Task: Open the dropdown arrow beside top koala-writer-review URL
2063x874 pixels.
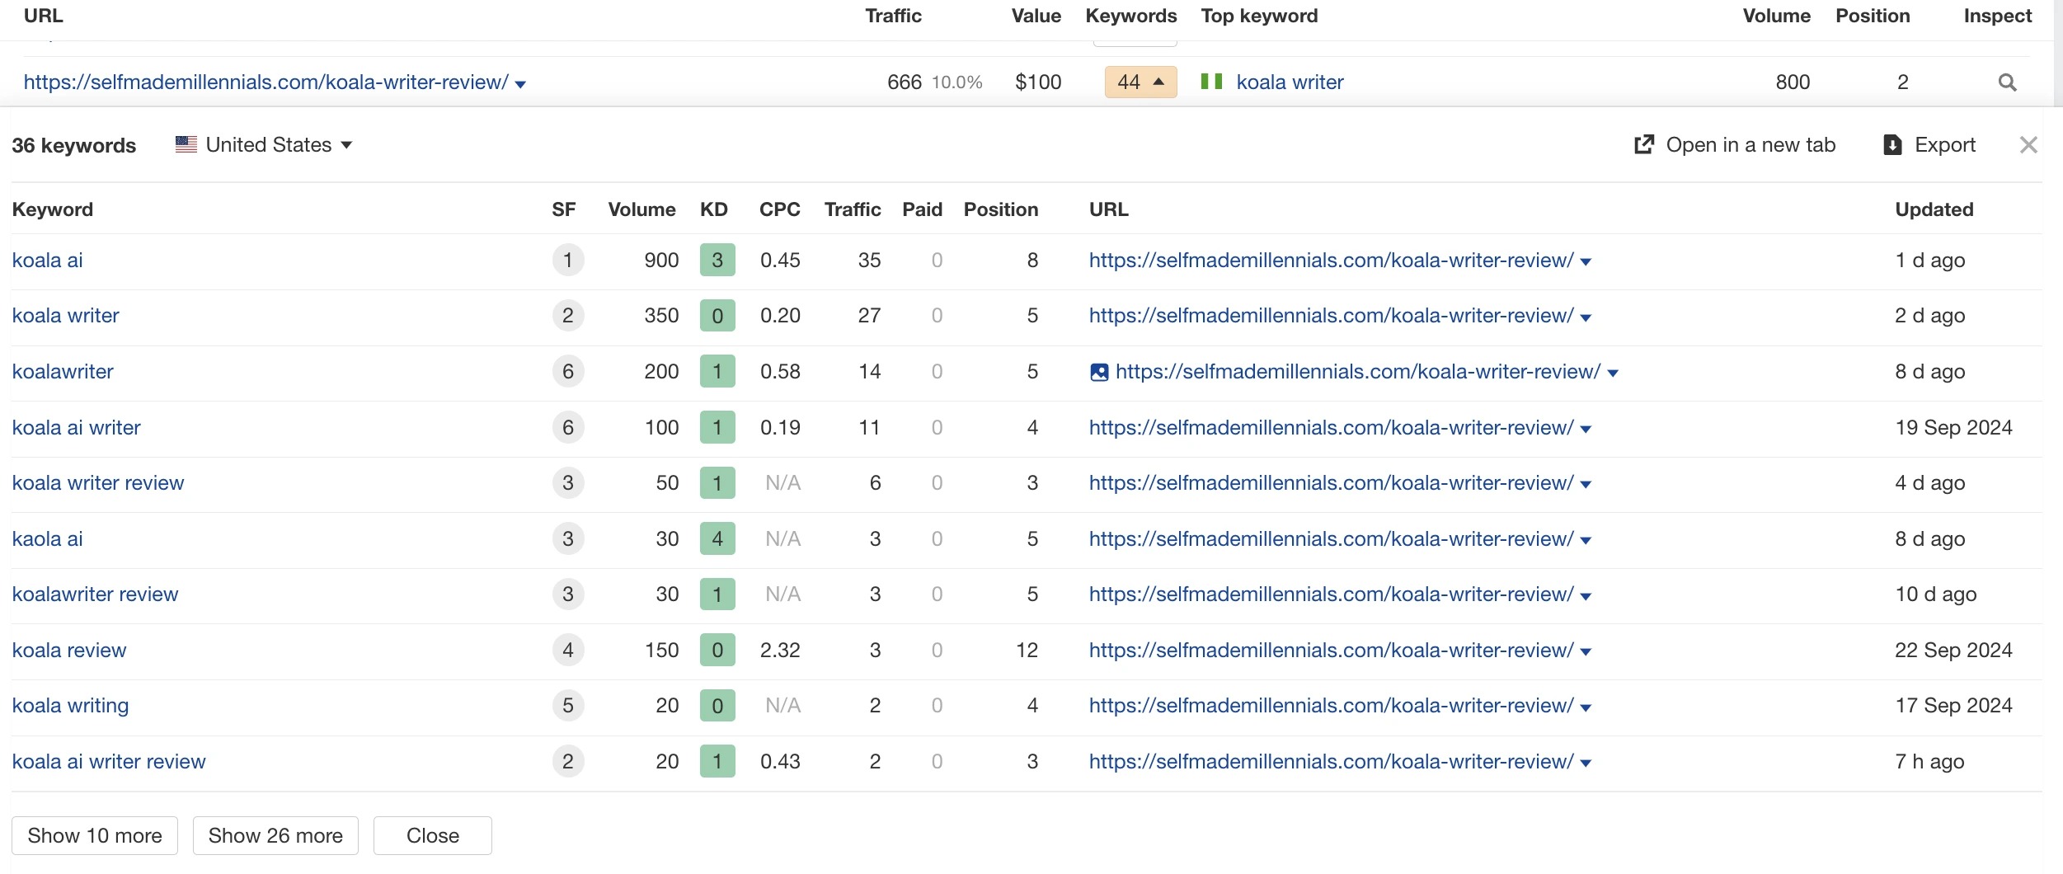Action: point(520,84)
